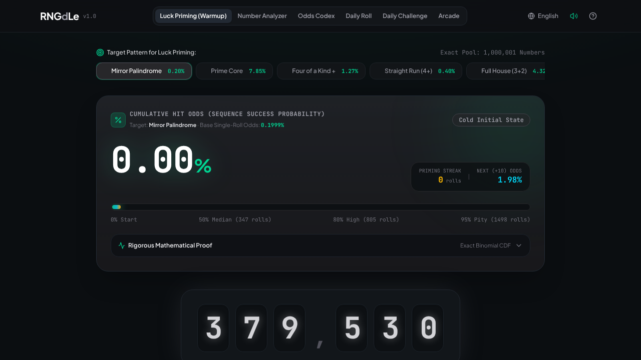641x360 pixels.
Task: Switch to the Arcade tab
Action: point(449,16)
